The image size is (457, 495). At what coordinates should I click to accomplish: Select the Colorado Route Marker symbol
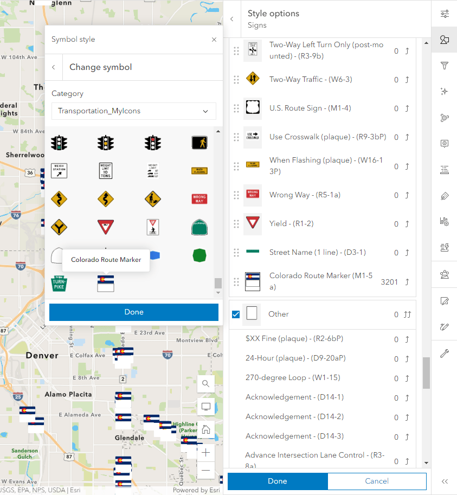tap(105, 283)
